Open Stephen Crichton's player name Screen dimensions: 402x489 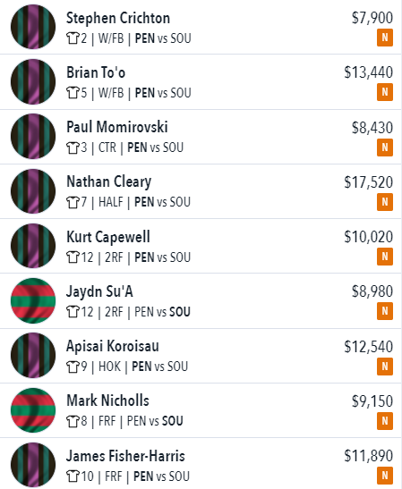tap(118, 18)
